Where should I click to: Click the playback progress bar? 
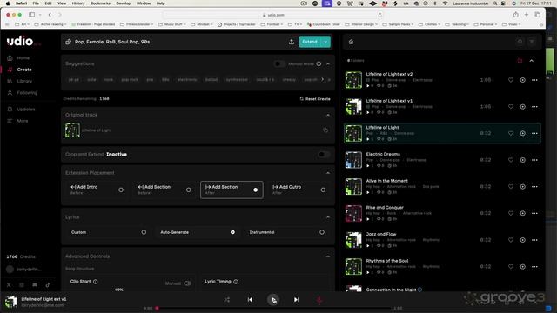click(273, 308)
